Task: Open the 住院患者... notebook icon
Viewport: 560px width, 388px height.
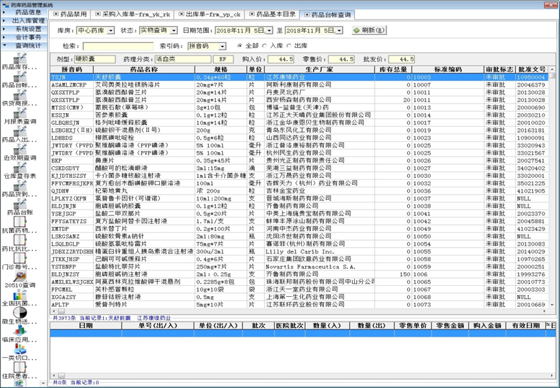Action: tap(20, 368)
